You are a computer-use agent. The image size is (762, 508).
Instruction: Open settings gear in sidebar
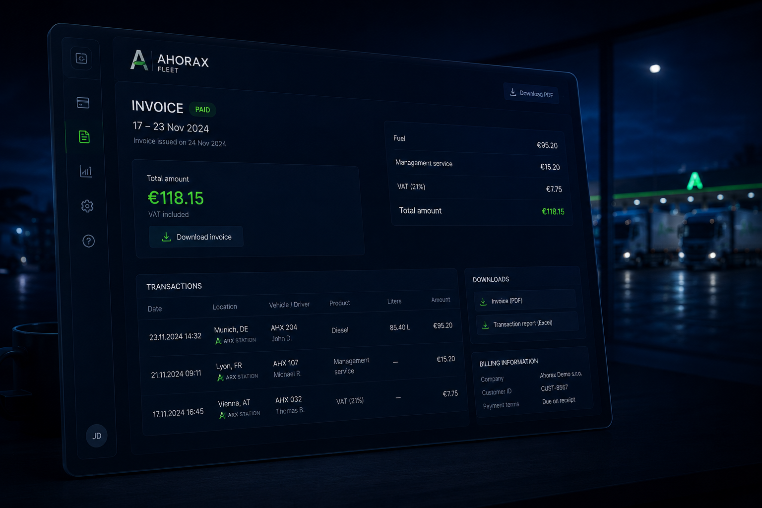click(87, 206)
